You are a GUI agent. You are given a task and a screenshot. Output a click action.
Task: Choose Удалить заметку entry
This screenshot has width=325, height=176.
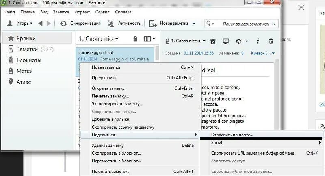click(140, 146)
